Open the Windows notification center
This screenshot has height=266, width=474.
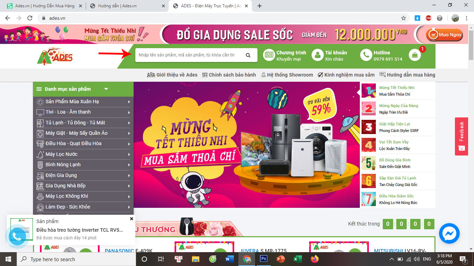463,259
